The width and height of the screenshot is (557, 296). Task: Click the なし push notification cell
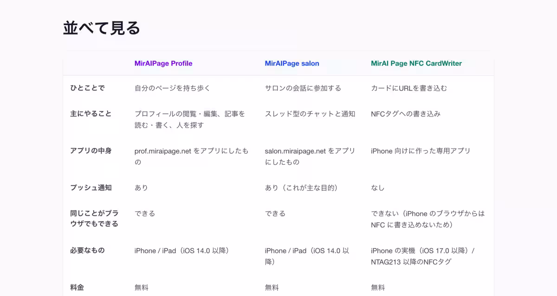(x=378, y=188)
